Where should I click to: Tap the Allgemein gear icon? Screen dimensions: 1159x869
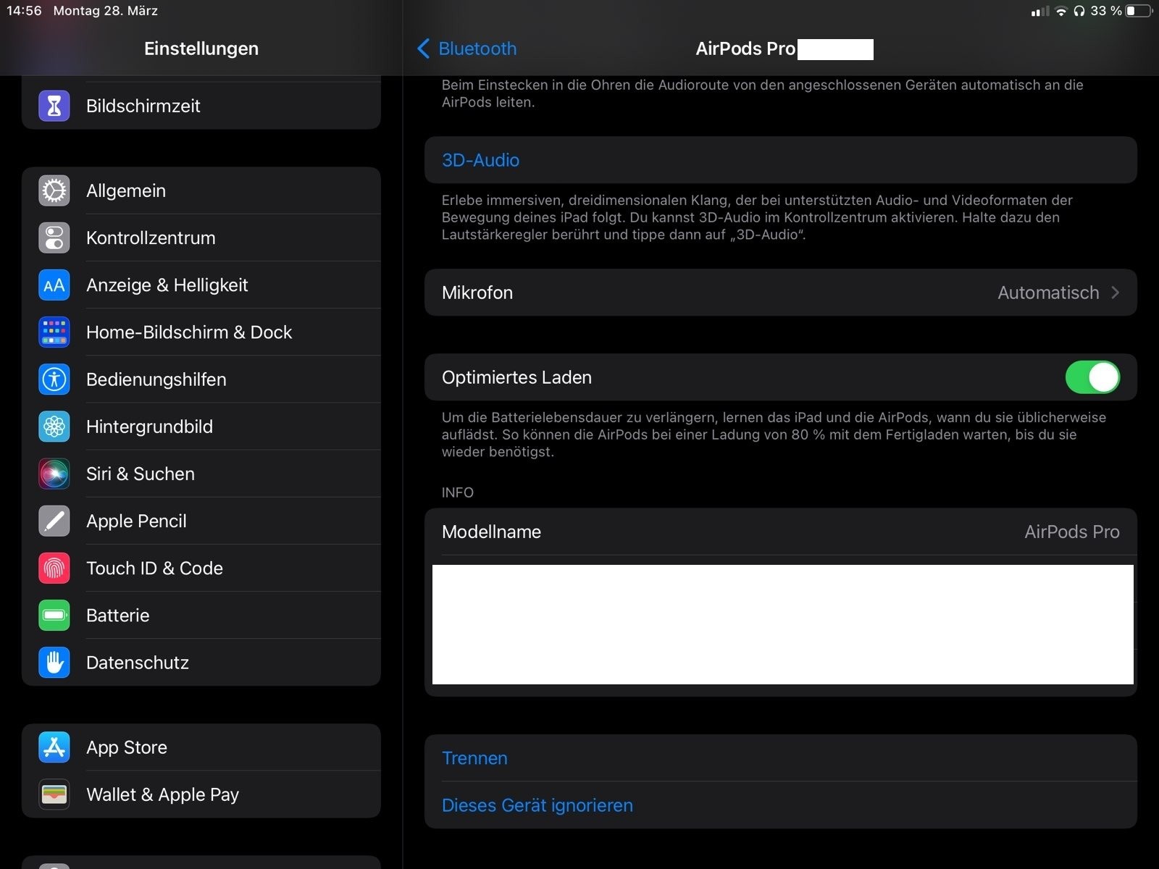(54, 190)
